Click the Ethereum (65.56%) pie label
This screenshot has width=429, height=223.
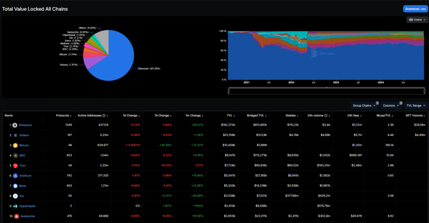(149, 69)
